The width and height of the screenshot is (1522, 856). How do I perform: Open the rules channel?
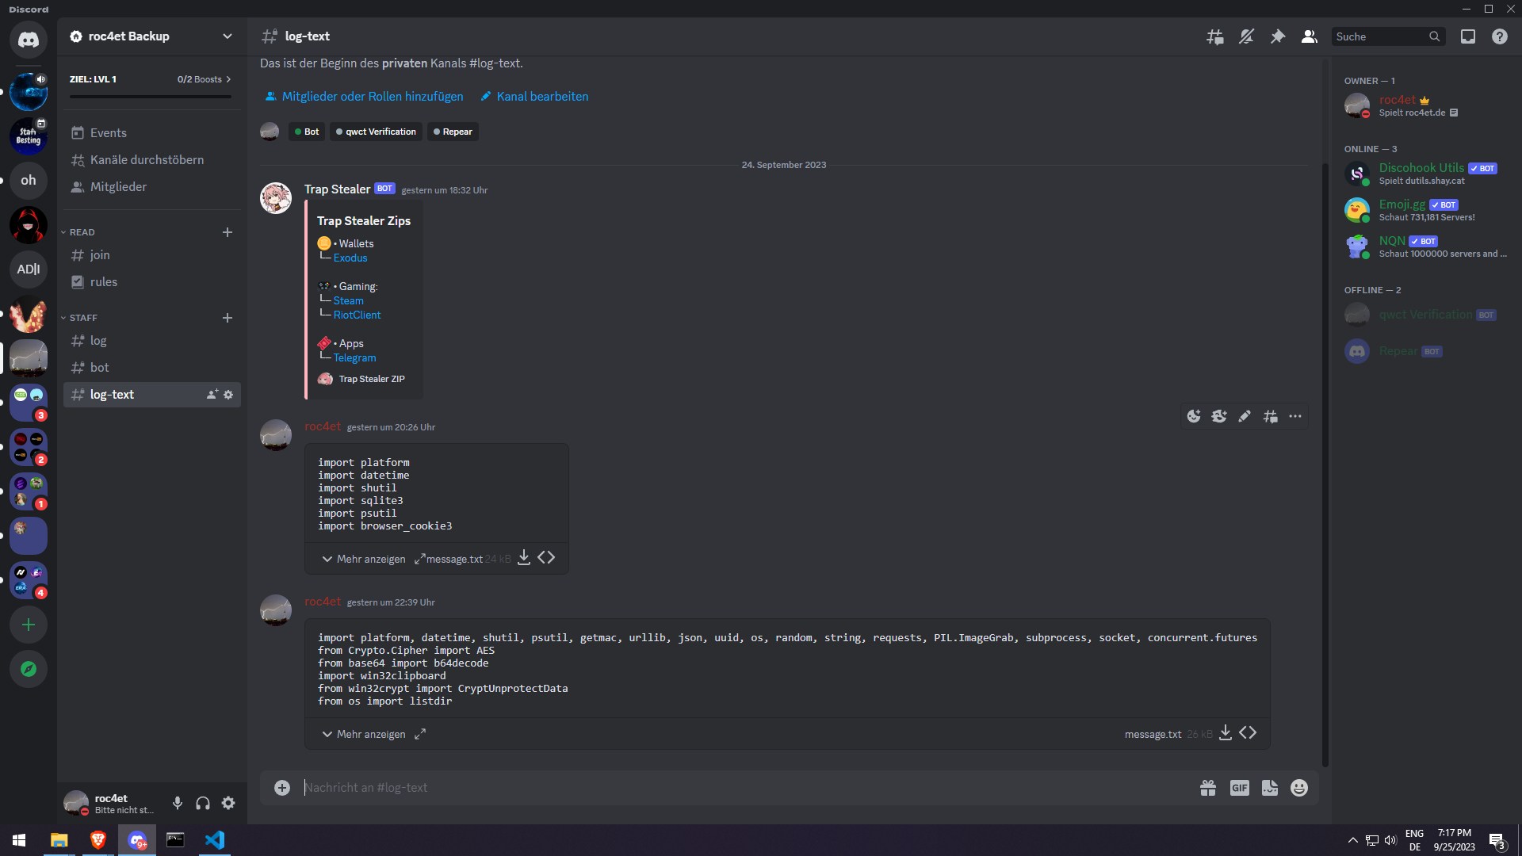pyautogui.click(x=104, y=282)
